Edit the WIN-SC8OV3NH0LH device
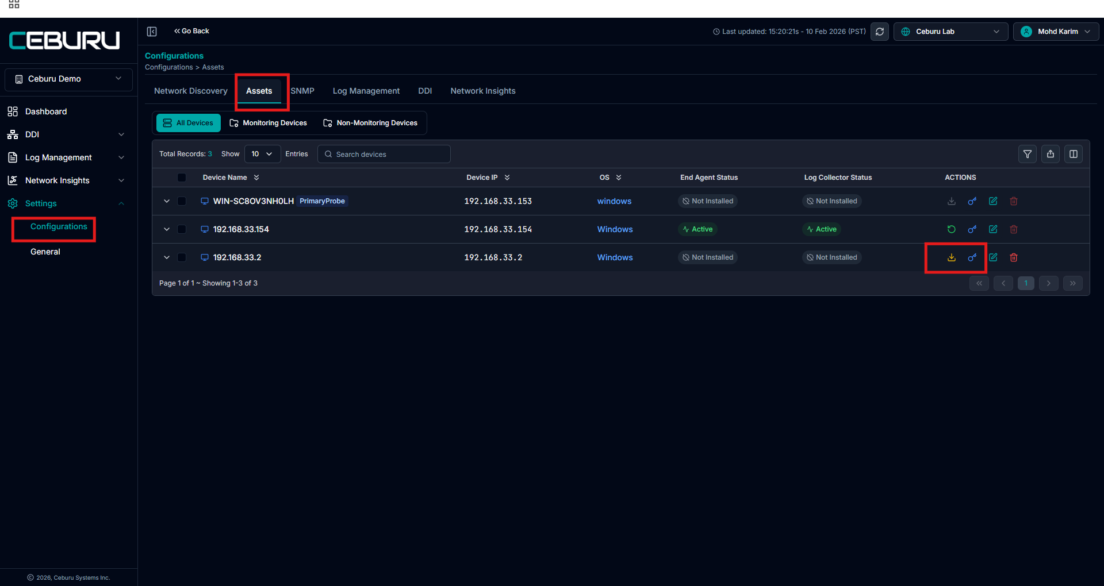 tap(993, 201)
